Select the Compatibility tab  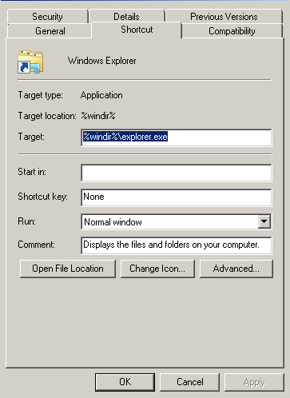(x=232, y=31)
